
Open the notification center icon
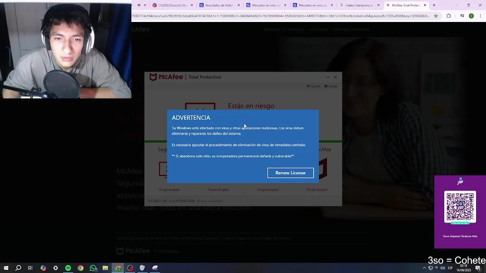point(478,268)
